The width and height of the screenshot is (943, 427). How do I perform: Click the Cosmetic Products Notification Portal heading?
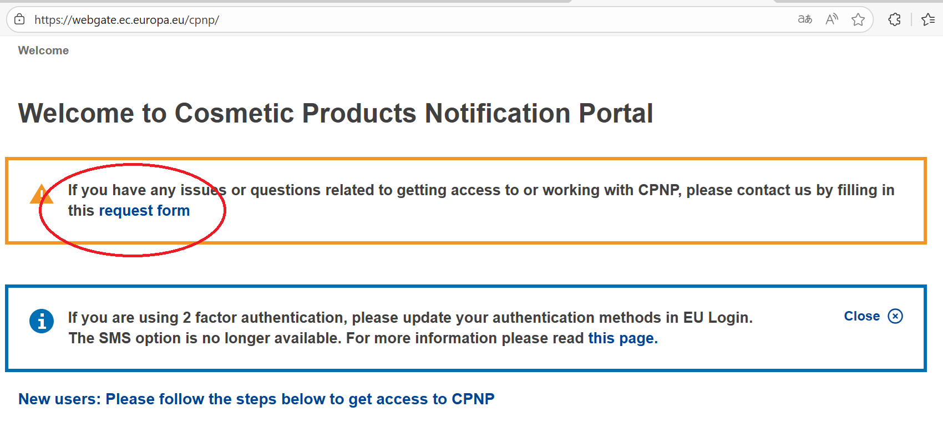336,113
